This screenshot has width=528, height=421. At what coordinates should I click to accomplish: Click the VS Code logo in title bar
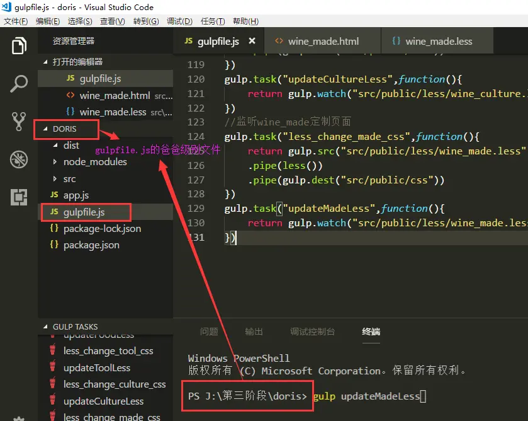pos(6,7)
